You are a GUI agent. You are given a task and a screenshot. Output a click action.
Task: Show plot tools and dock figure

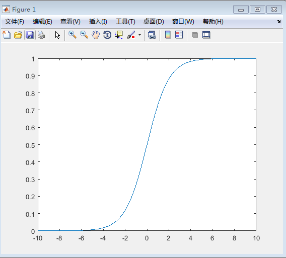coord(206,35)
